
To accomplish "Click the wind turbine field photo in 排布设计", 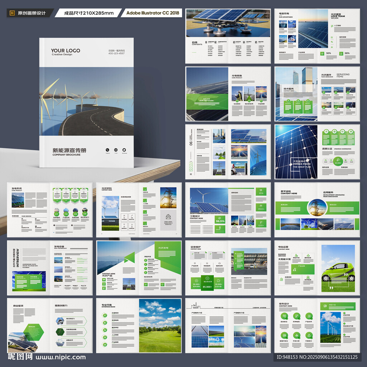I will (x=330, y=327).
